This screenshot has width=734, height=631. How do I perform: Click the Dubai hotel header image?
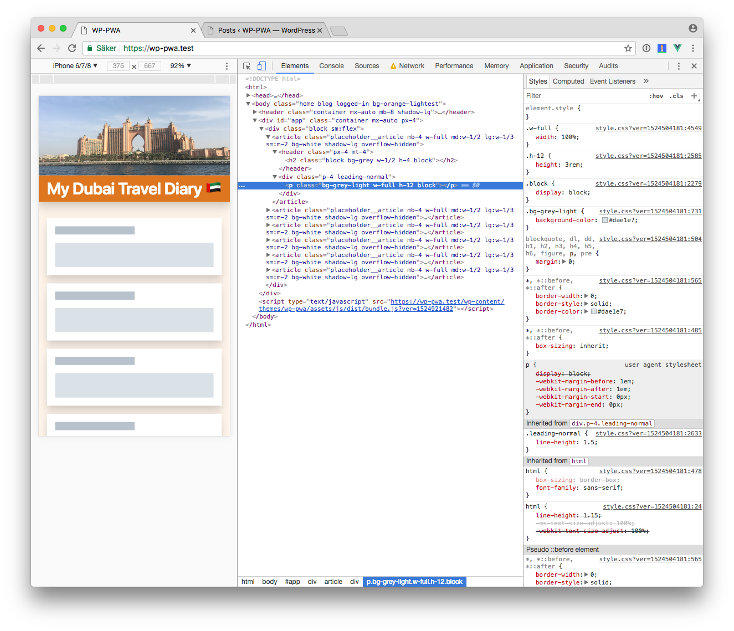click(x=134, y=136)
